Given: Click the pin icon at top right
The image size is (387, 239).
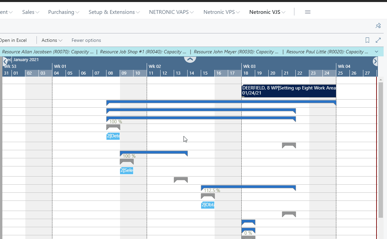Looking at the screenshot, I should tap(378, 26).
